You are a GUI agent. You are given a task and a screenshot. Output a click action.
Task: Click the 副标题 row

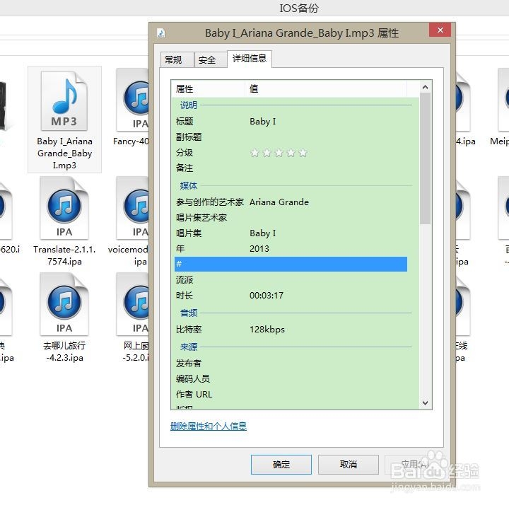[x=291, y=137]
